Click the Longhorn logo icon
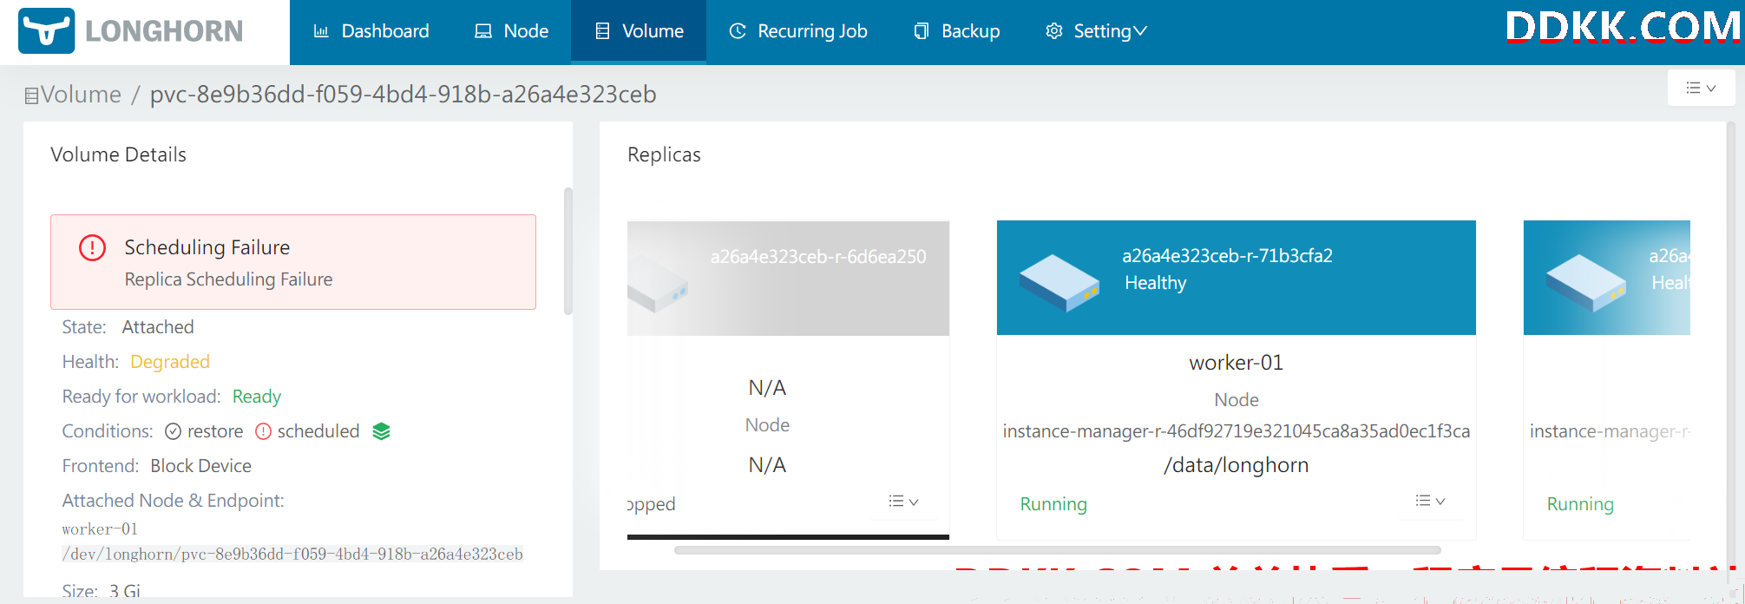This screenshot has width=1745, height=604. tap(46, 31)
